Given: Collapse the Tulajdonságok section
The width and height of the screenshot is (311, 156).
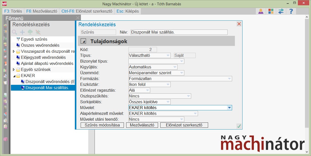Looking at the screenshot, I should pos(84,41).
